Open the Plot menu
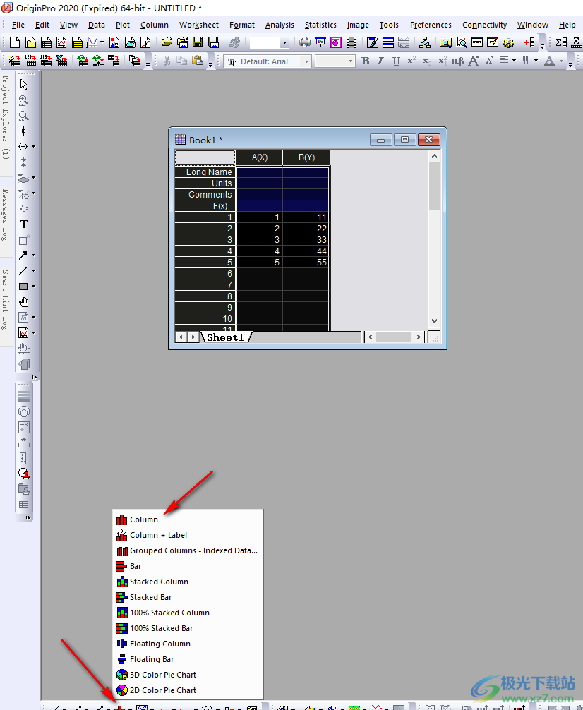The height and width of the screenshot is (710, 583). pos(122,25)
